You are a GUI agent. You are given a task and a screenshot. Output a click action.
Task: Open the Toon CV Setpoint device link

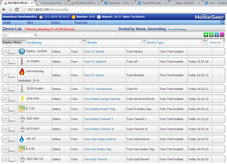click(95, 61)
